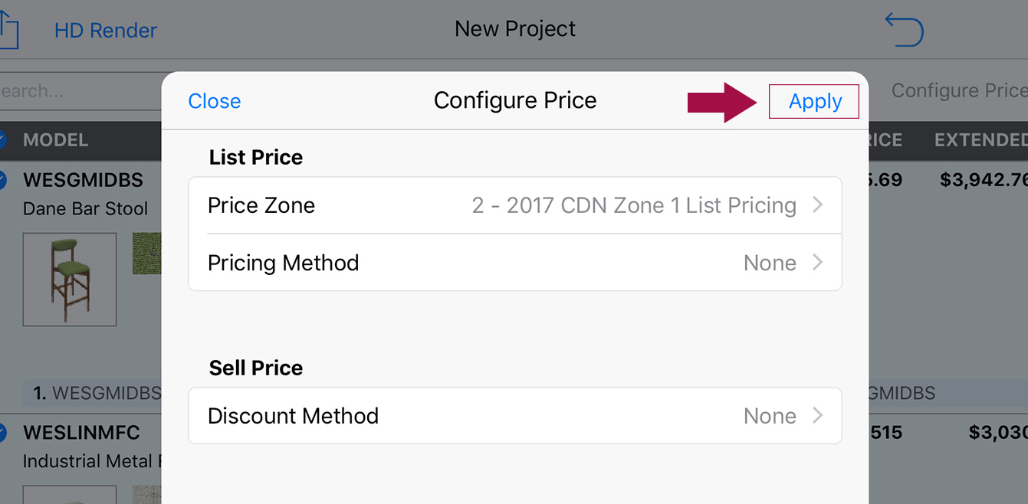Select the MODEL column header
This screenshot has width=1028, height=504.
pos(56,140)
